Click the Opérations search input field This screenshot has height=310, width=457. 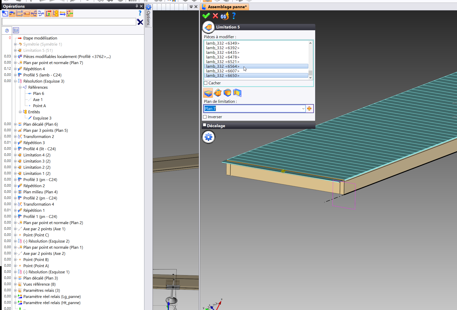tap(69, 22)
